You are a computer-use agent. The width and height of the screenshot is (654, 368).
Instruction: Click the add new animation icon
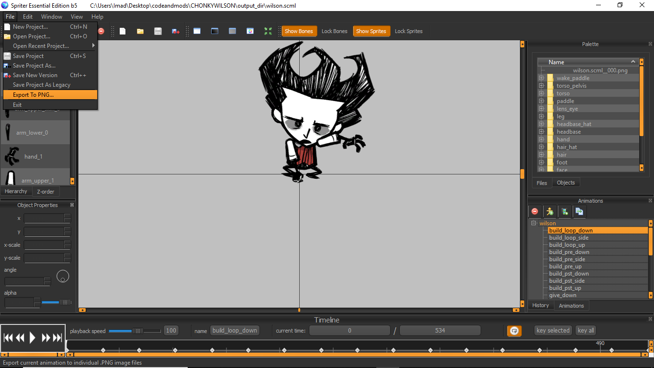click(565, 211)
